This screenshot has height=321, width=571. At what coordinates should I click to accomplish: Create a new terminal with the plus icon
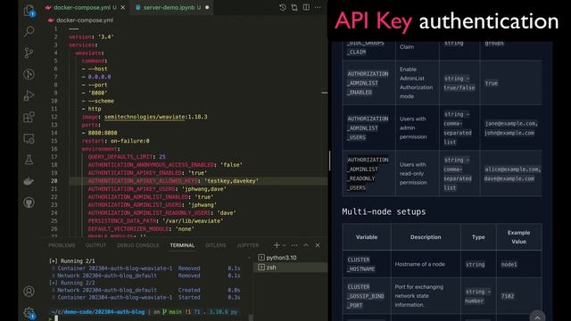[277, 245]
